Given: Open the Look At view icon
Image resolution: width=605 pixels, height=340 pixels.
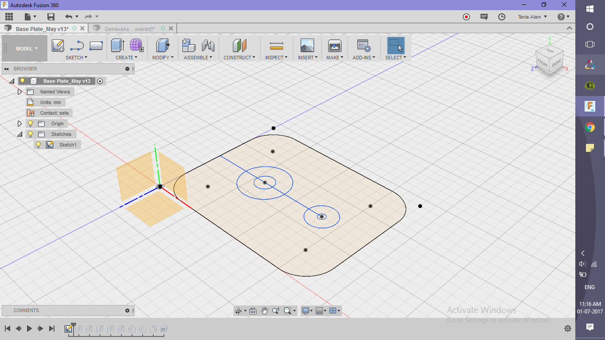Looking at the screenshot, I should click(x=252, y=310).
